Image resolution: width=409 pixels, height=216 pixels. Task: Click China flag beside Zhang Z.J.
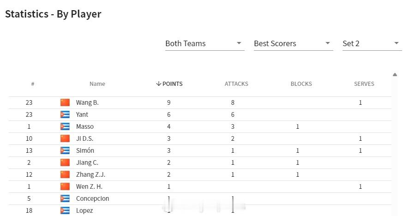coord(65,174)
